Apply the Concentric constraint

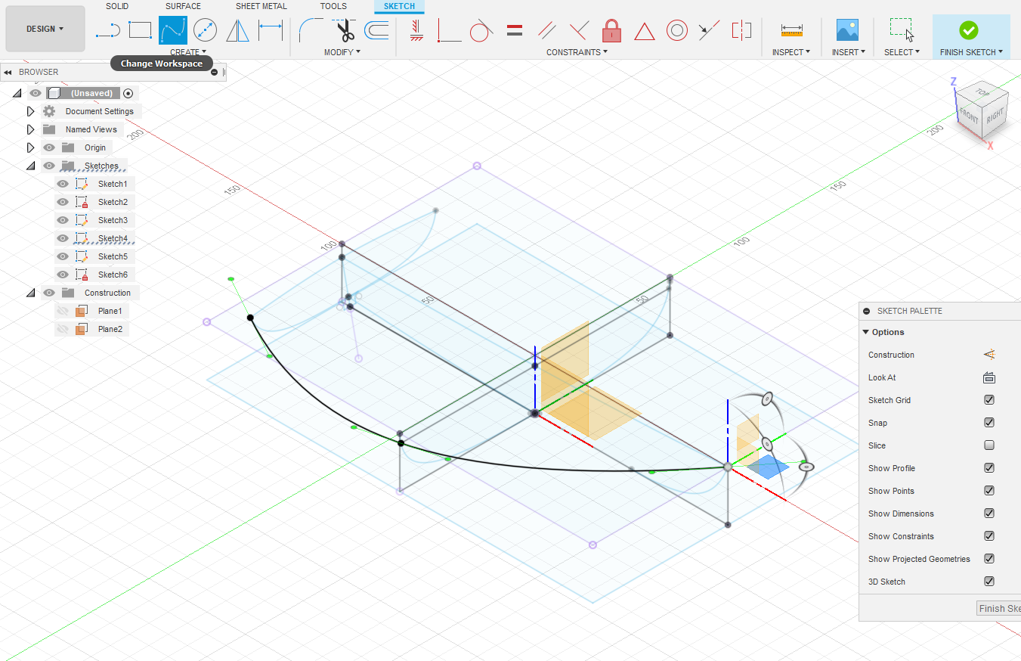tap(677, 30)
